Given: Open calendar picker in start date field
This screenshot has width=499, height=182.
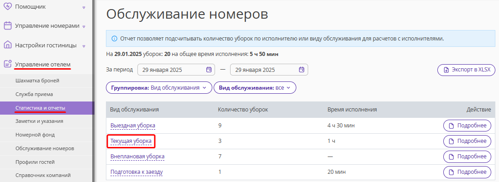Looking at the screenshot, I should [209, 70].
